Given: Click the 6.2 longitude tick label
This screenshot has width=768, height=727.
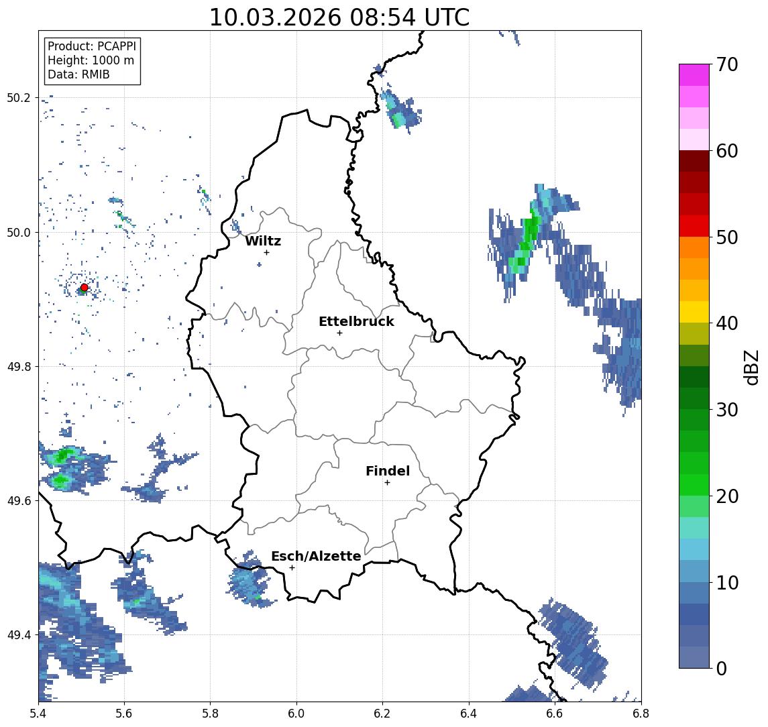Looking at the screenshot, I should pos(382,714).
